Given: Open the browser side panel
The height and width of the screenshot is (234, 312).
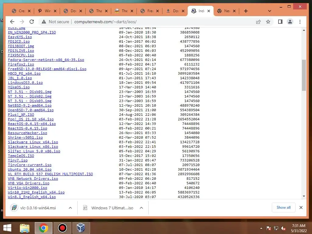Looking at the screenshot, I should (x=280, y=22).
